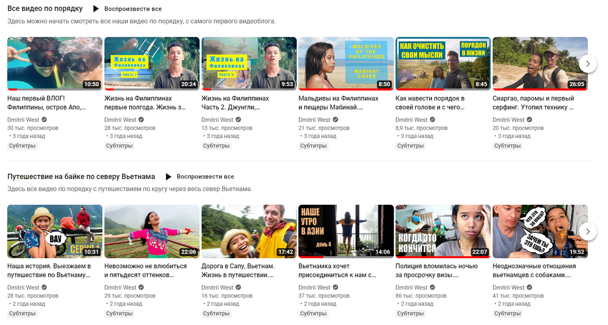This screenshot has height=325, width=608.
Task: Open Dmitrii West channel under 'Мальдивы на Филиппинах'
Action: tap(315, 120)
